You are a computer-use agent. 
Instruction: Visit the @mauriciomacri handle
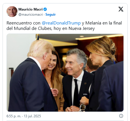click(31, 15)
